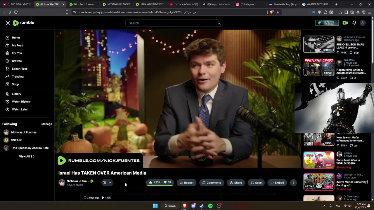Open For You in the sidebar
374x210 pixels.
pos(13,53)
